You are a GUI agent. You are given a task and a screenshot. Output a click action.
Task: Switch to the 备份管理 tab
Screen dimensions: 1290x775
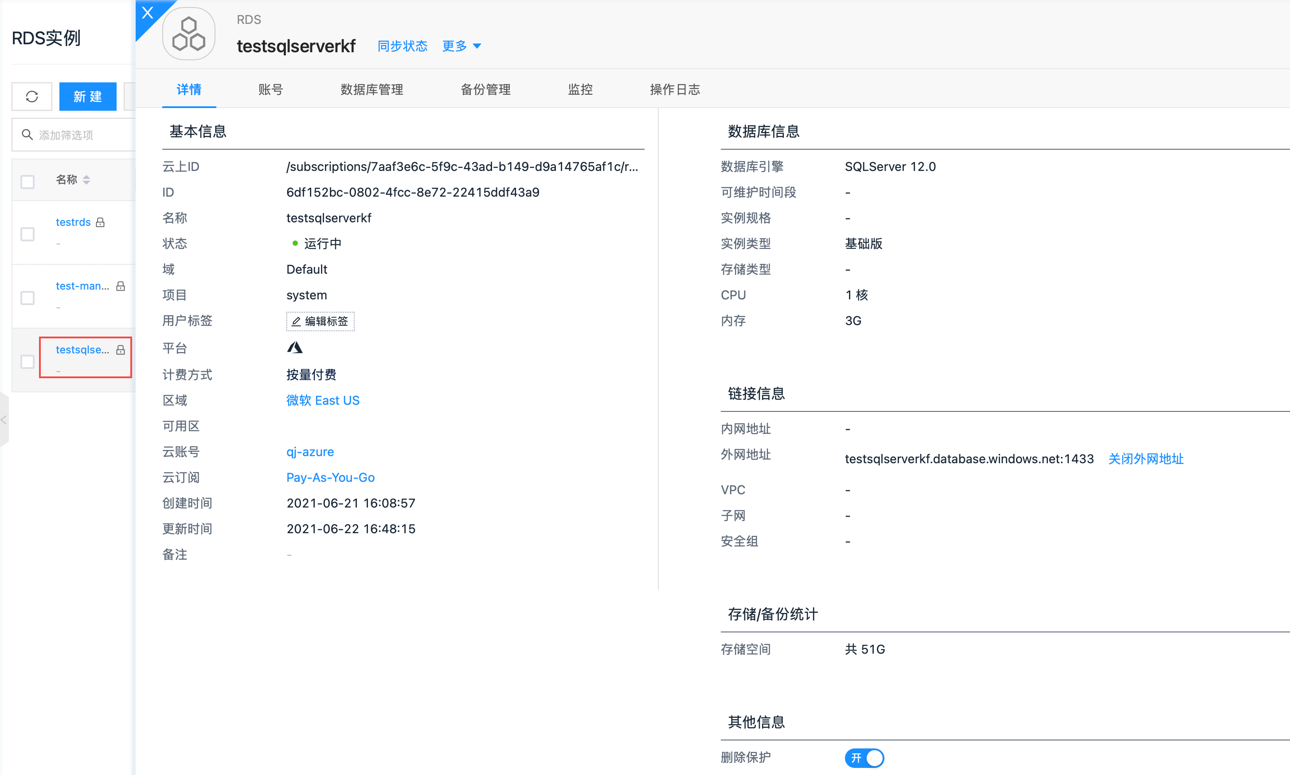pyautogui.click(x=485, y=89)
